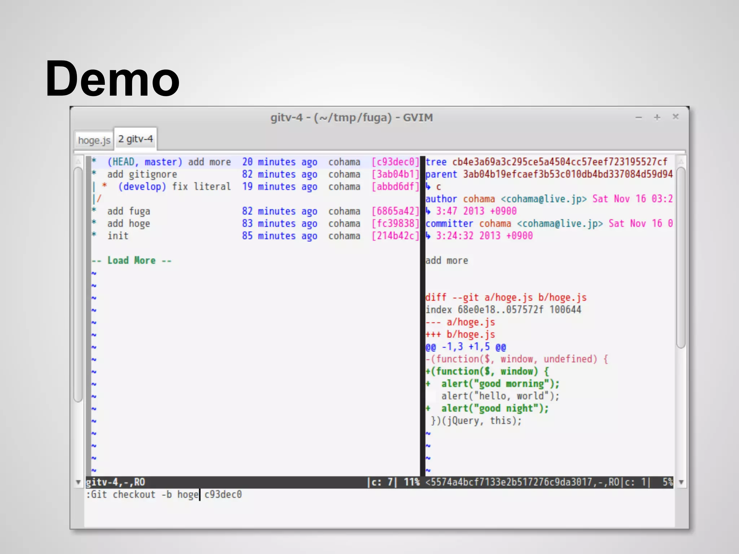Click the '-- Load More --' line
The image size is (739, 554).
tap(132, 260)
